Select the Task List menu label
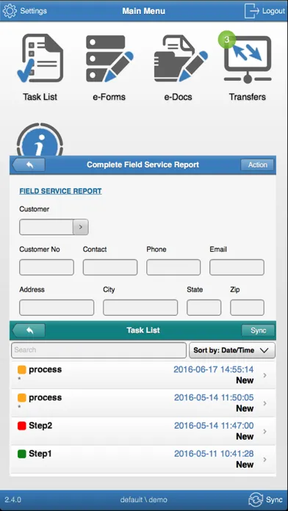 pos(40,97)
